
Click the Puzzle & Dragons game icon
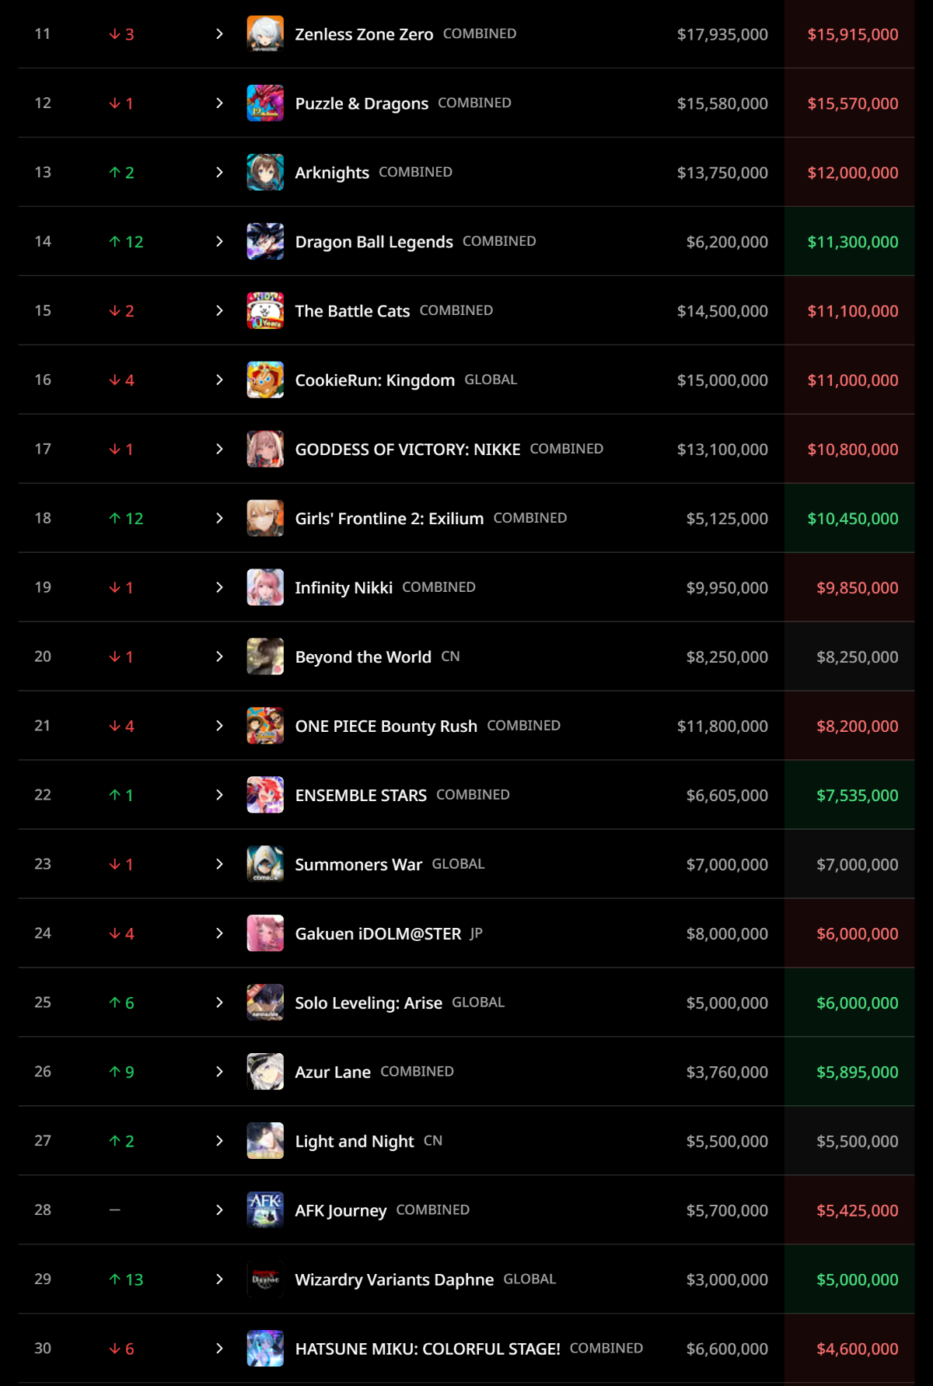pos(265,103)
